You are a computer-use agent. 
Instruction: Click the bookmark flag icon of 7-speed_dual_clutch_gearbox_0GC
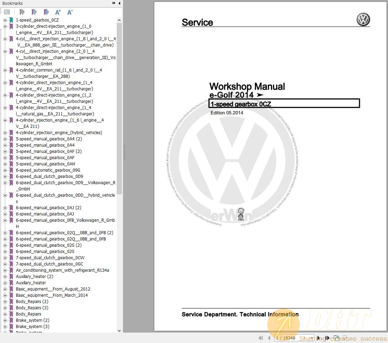tap(11, 264)
